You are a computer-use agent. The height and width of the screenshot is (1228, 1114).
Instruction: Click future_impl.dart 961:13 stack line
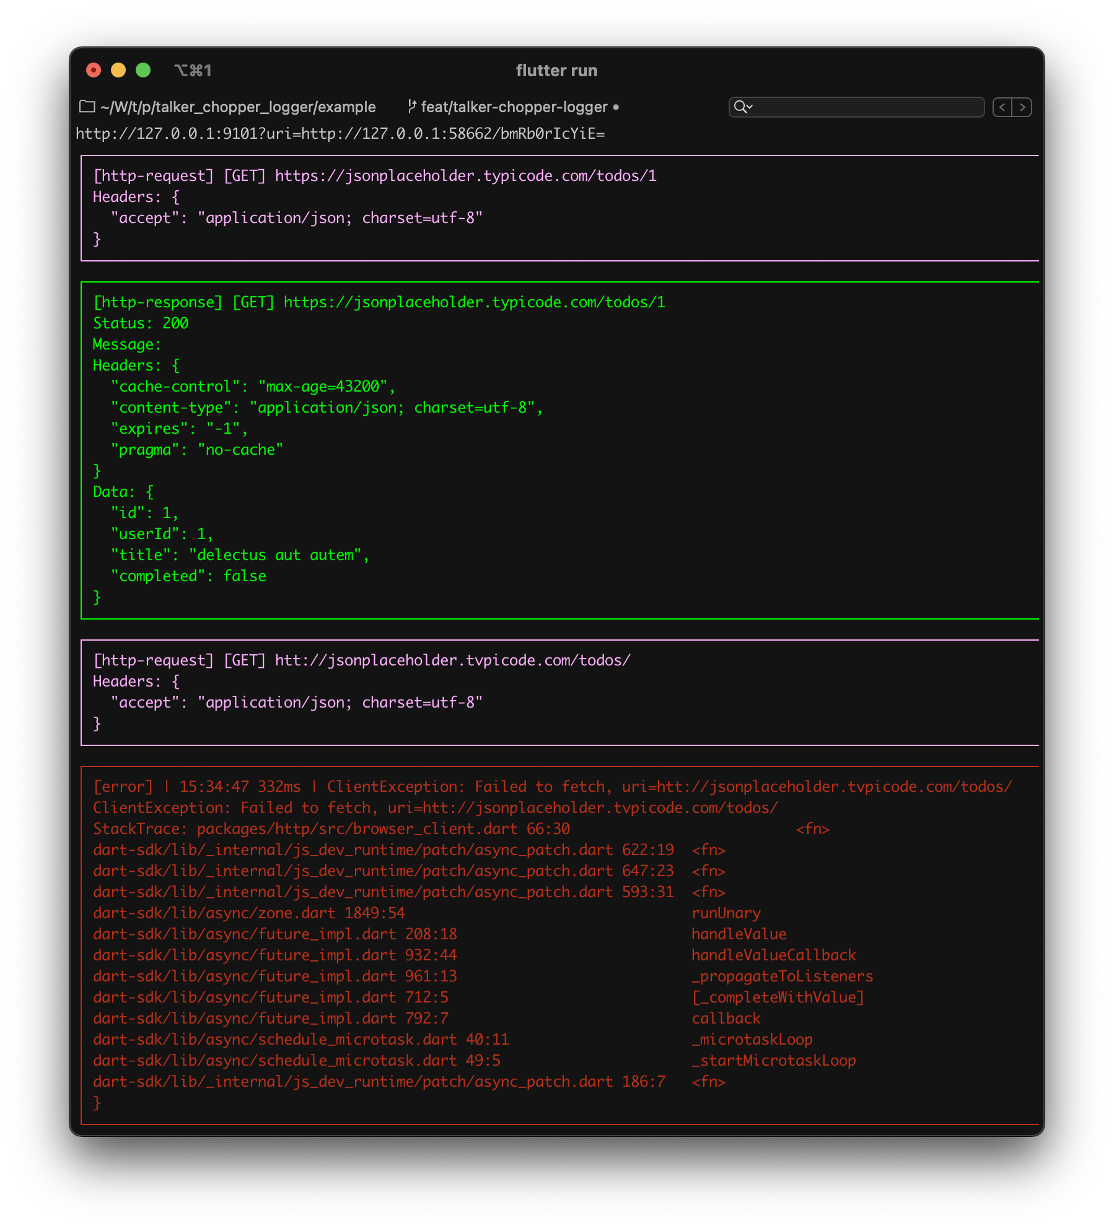[x=275, y=976]
